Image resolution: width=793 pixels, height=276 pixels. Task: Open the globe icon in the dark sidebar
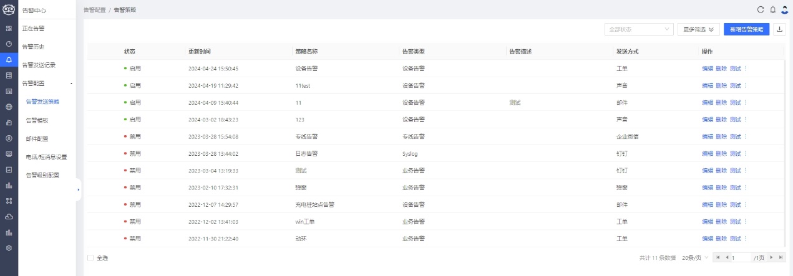coord(9,107)
